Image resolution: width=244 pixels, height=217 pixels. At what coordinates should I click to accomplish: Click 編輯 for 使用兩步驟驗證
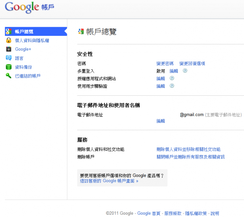coord(161,86)
